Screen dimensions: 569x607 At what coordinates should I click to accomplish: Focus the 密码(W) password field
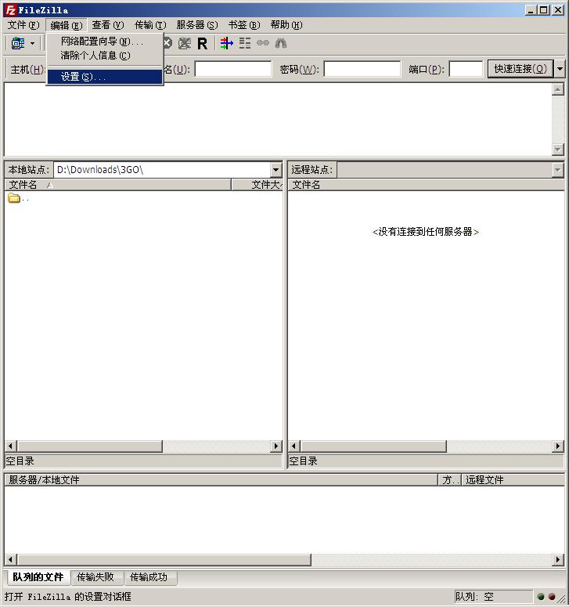click(362, 69)
